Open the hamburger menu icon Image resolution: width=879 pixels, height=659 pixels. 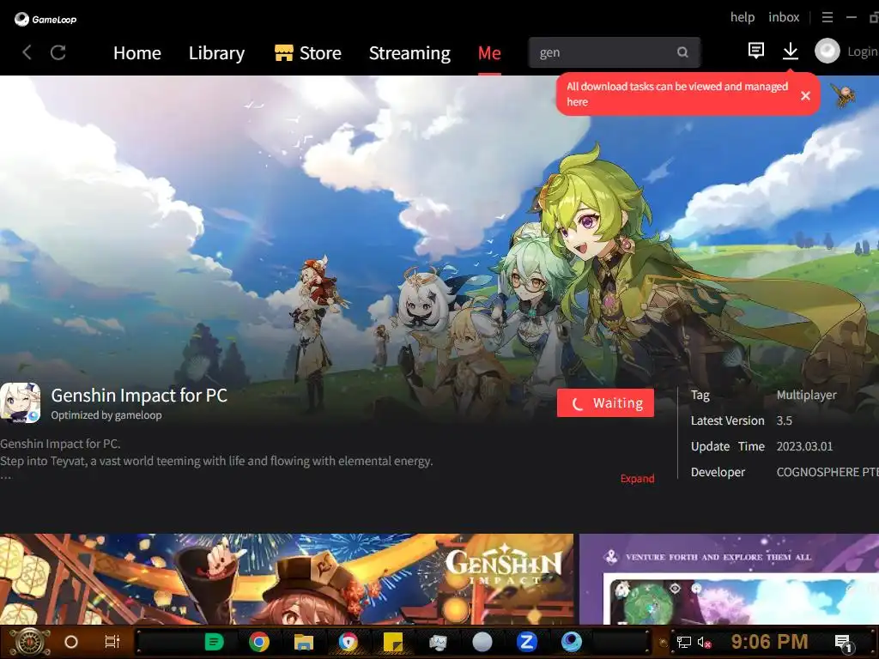[x=827, y=17]
